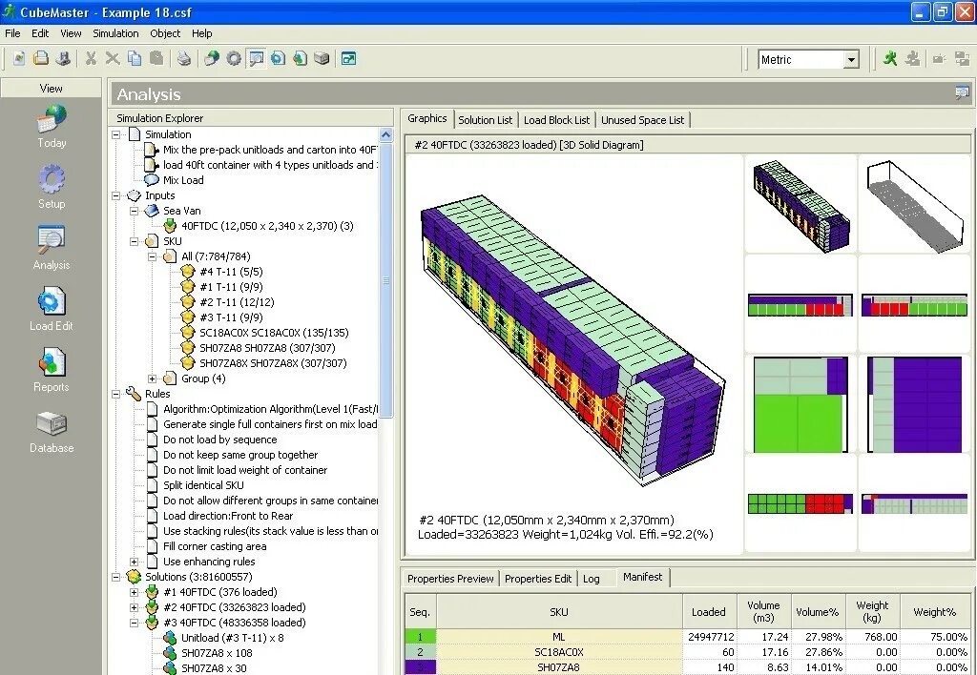Expand the Use enhancing rules node
Screen dimensions: 977x675
point(134,562)
